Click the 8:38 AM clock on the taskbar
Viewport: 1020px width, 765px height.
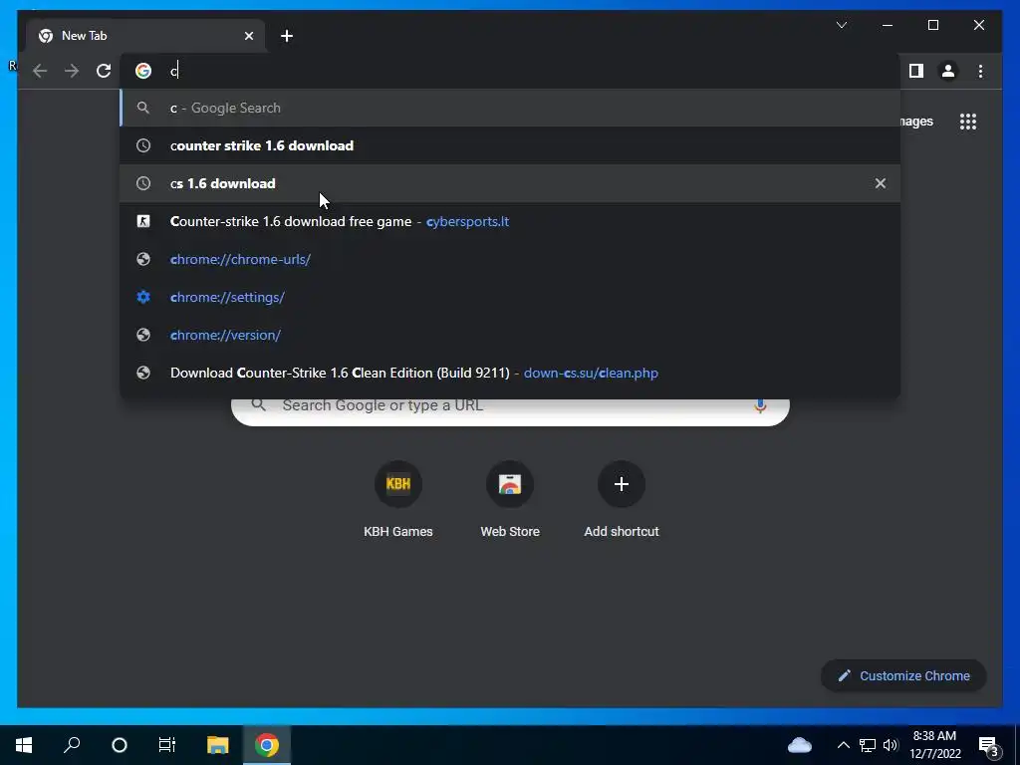click(x=934, y=745)
